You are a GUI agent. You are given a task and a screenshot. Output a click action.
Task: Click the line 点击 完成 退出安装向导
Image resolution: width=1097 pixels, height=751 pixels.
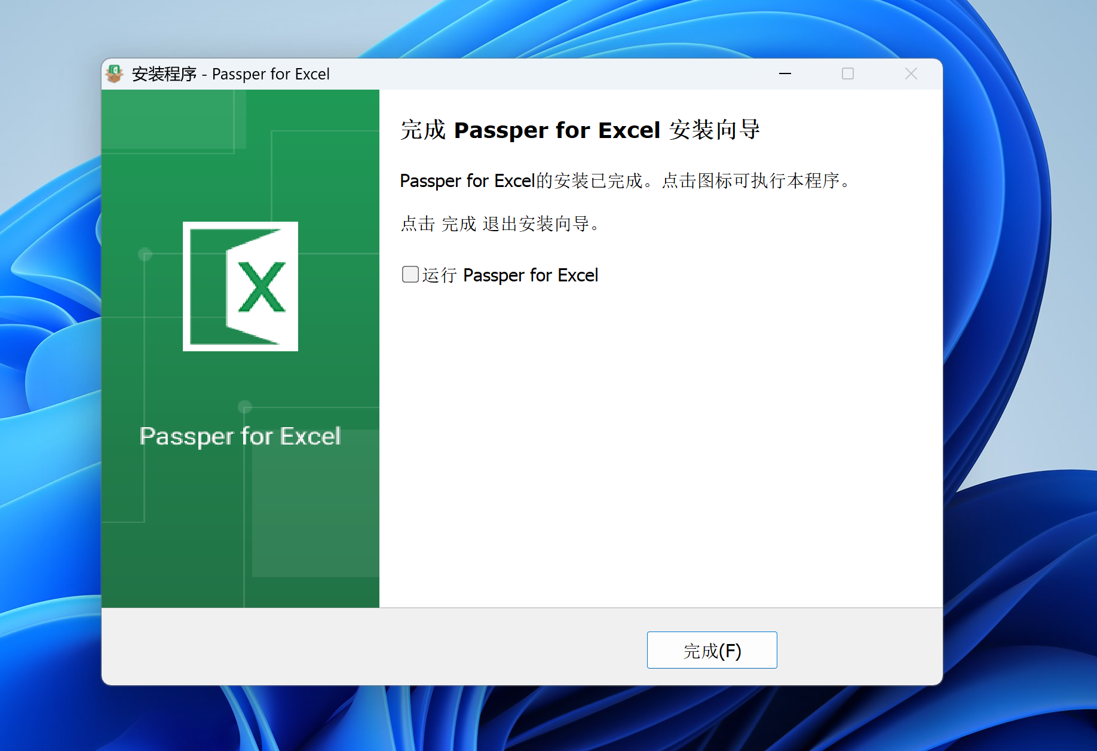[x=500, y=224]
